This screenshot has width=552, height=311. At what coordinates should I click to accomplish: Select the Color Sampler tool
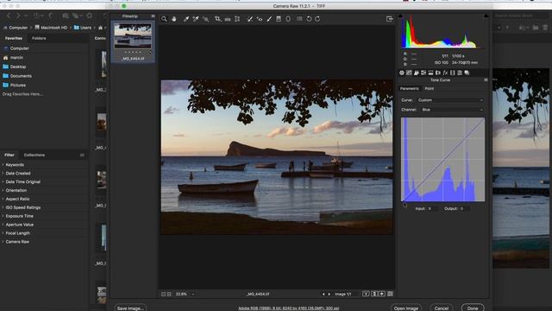(x=196, y=19)
